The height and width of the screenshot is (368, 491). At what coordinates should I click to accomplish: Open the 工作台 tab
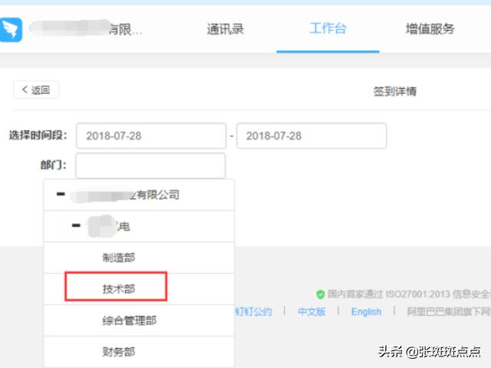[x=328, y=29]
